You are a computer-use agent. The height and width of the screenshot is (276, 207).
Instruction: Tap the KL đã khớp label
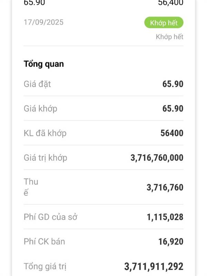(45, 133)
